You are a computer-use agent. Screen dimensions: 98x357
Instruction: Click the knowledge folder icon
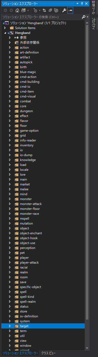(16, 160)
